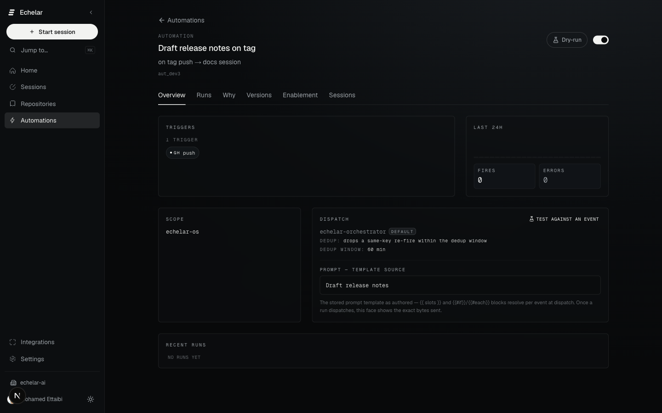
Task: Open the Integrations icon in sidebar
Action: pyautogui.click(x=13, y=342)
